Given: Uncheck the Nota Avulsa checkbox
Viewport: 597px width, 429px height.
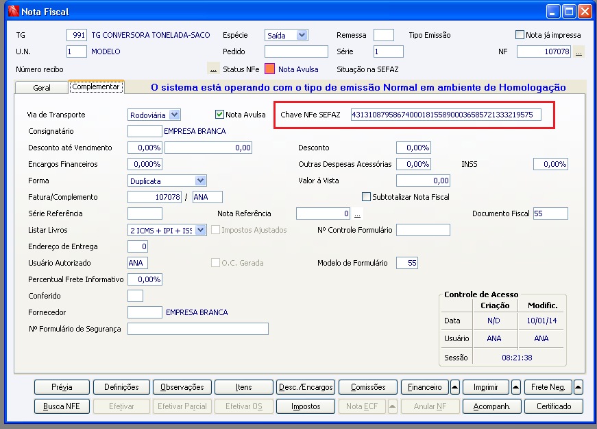Looking at the screenshot, I should click(x=219, y=114).
